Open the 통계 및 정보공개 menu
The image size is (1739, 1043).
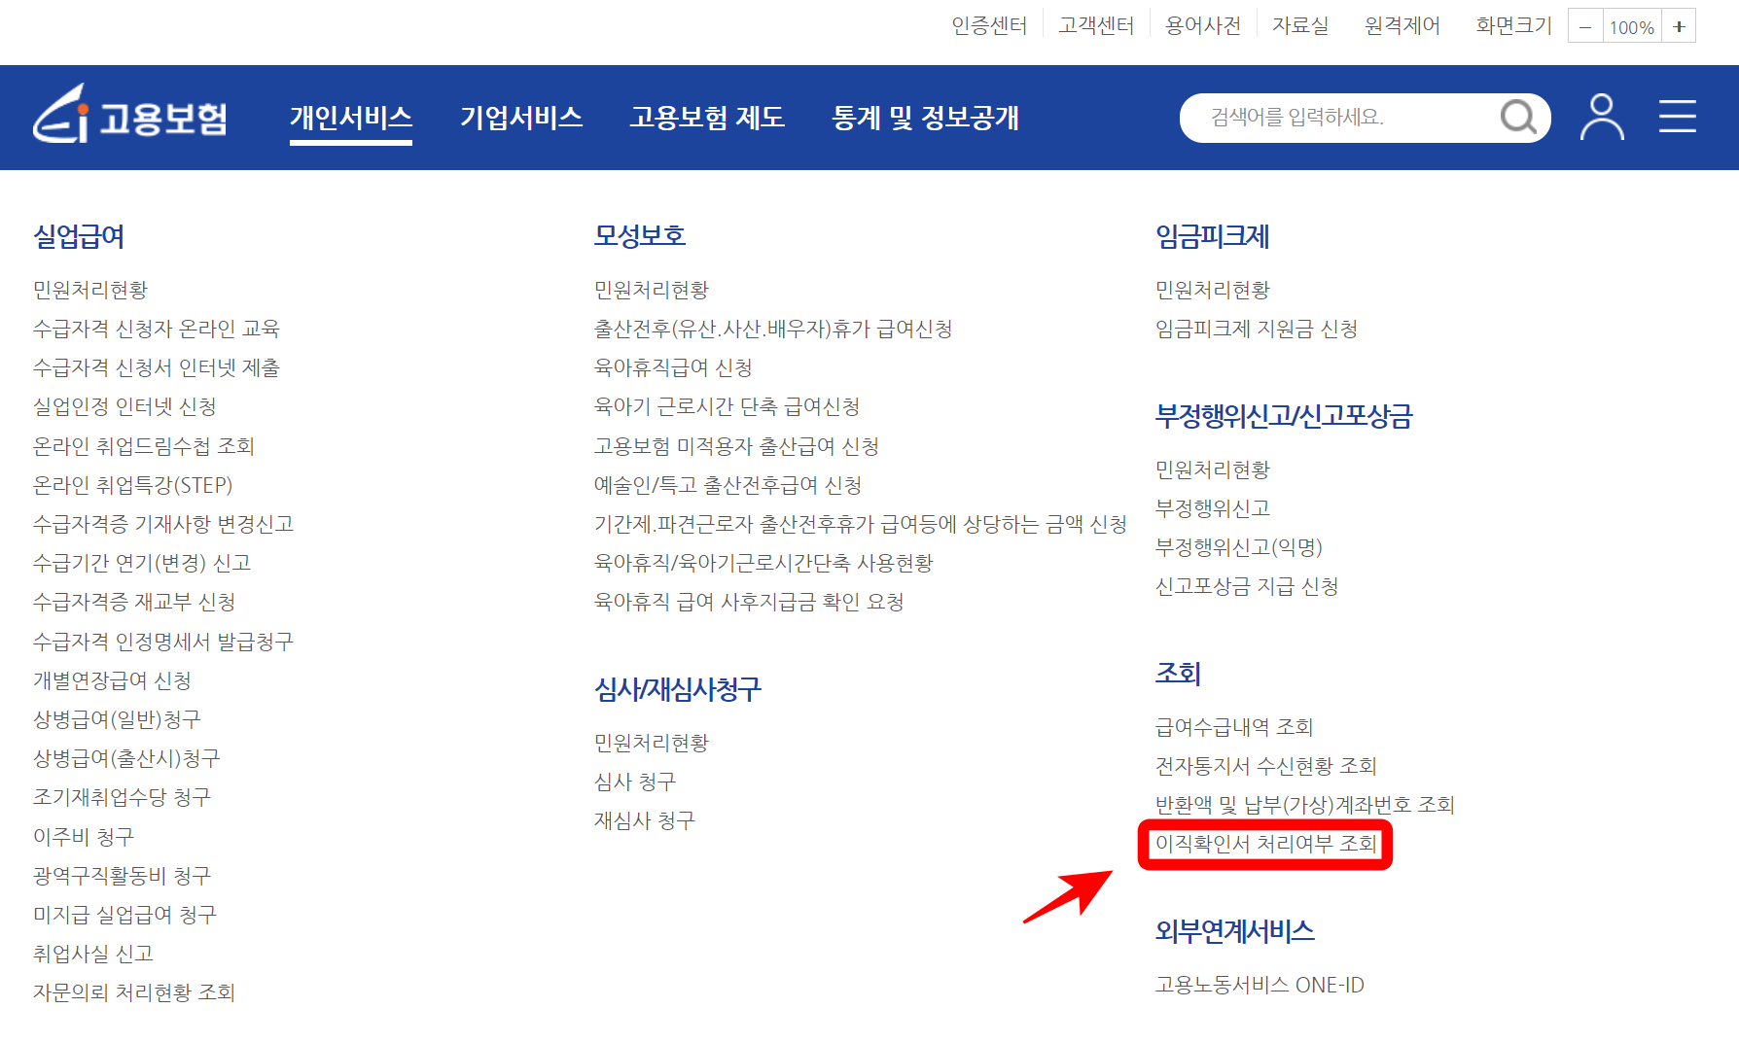(925, 118)
